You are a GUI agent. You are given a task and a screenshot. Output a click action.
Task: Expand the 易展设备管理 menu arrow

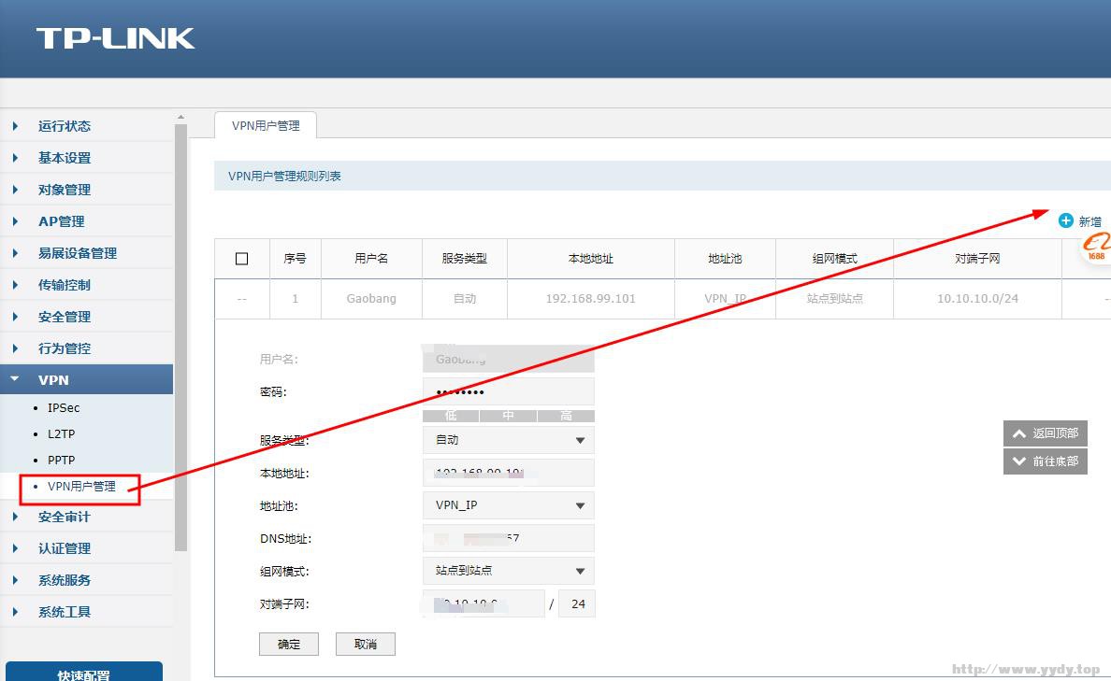[15, 253]
